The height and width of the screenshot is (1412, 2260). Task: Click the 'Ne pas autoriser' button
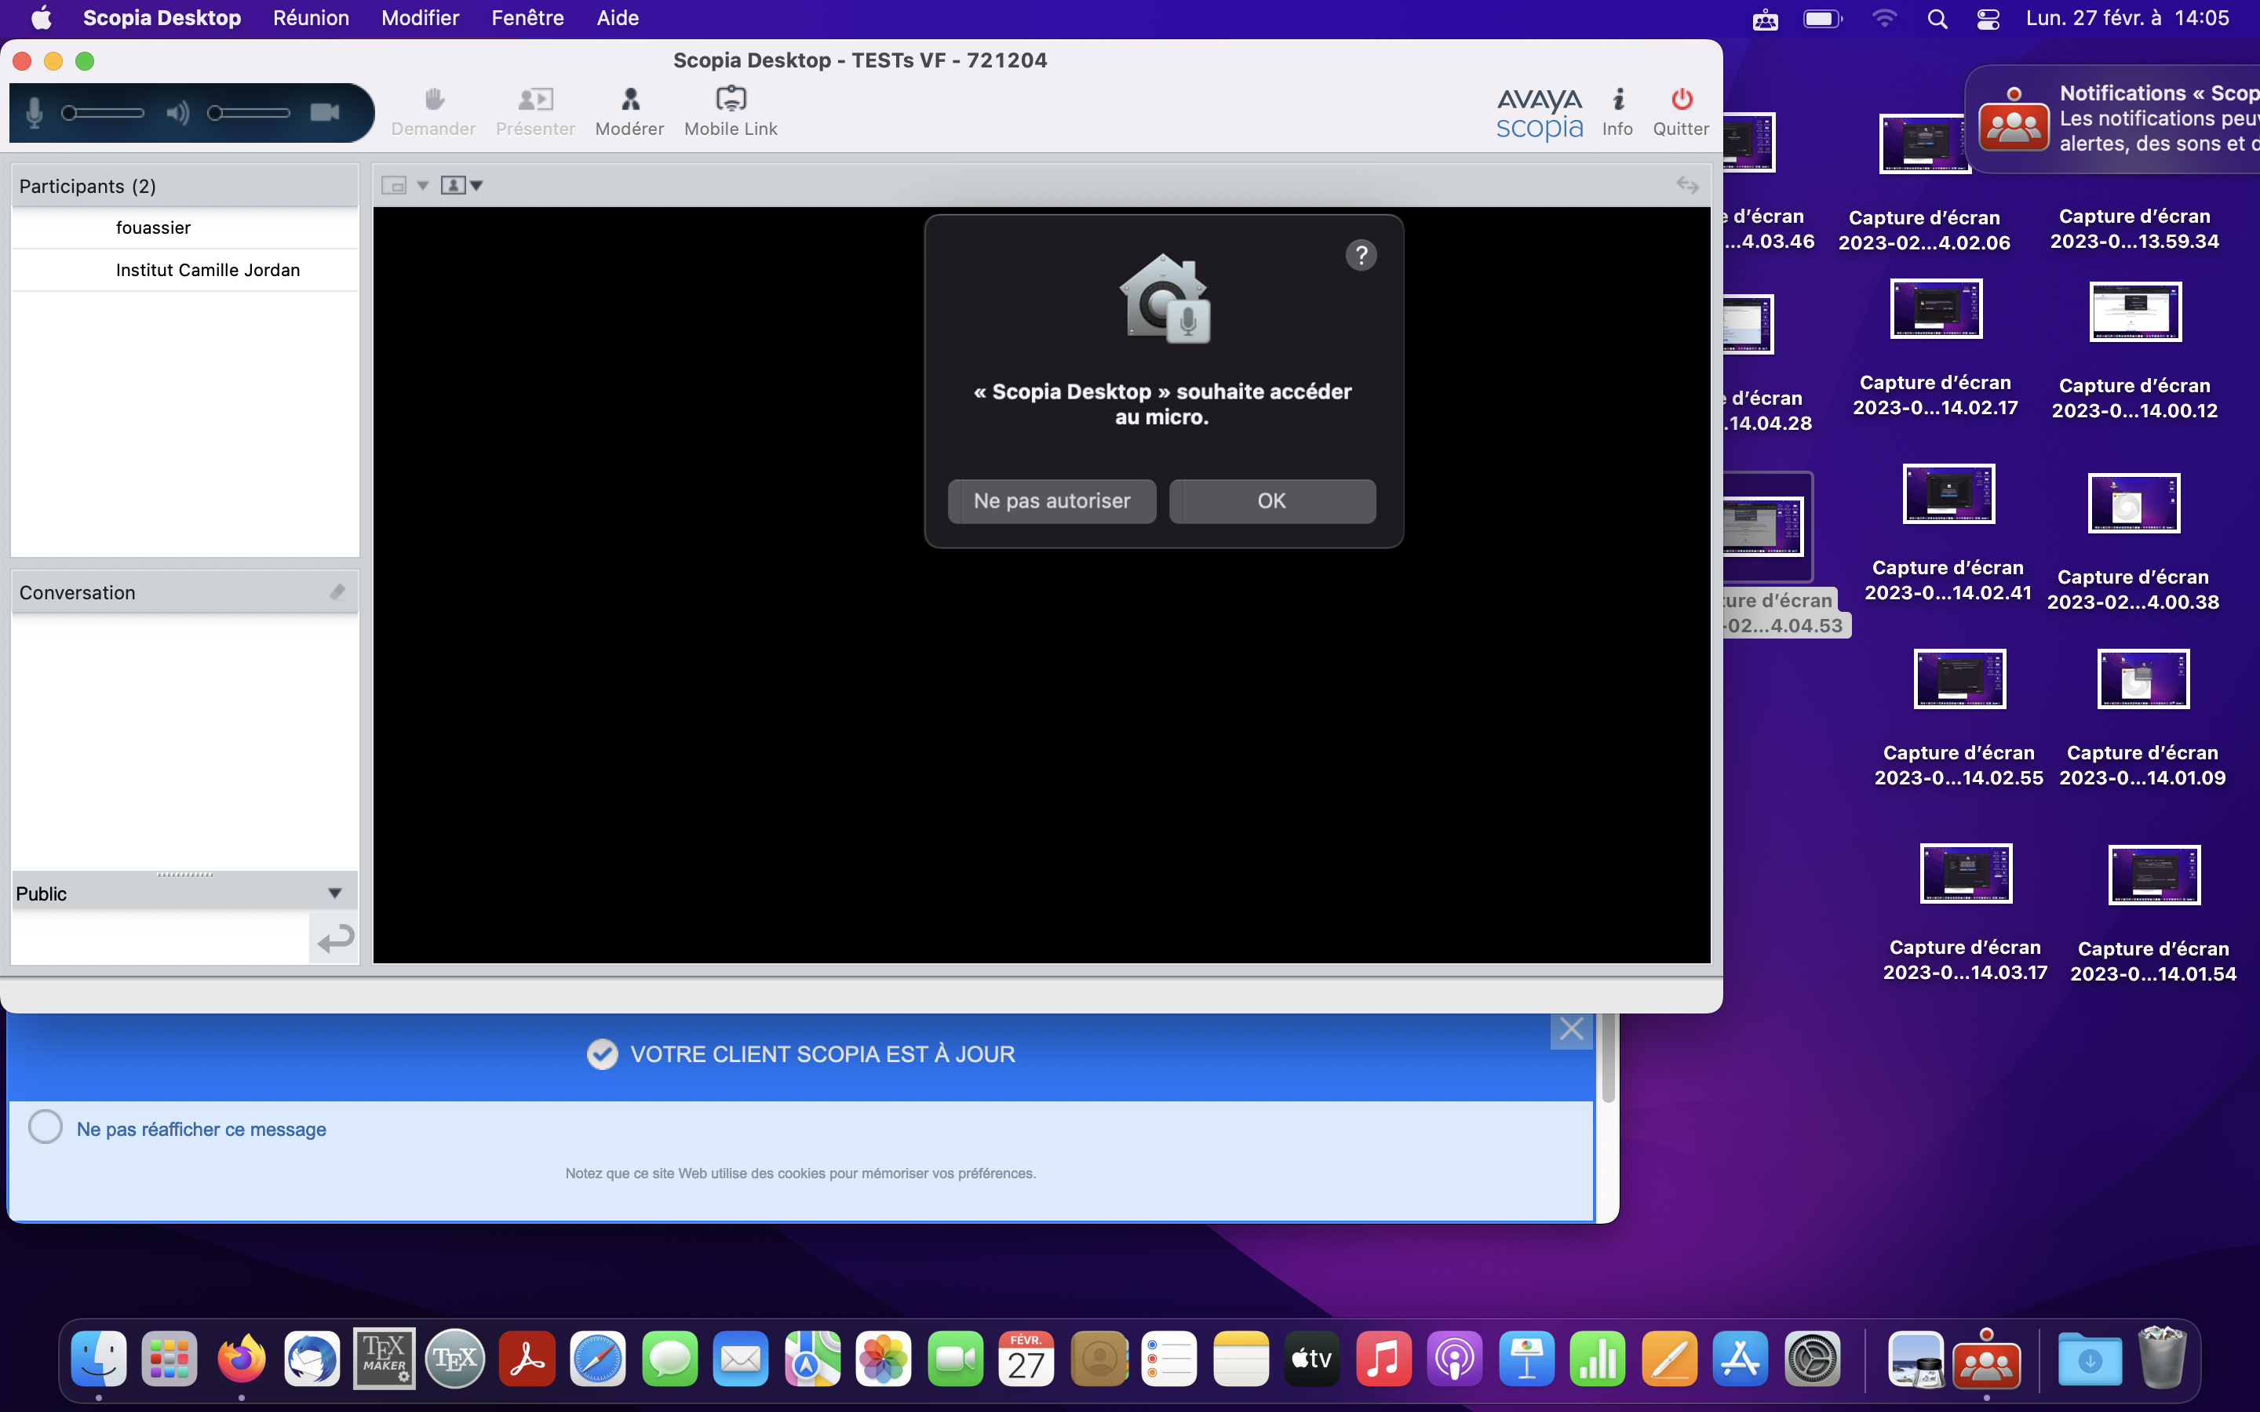[x=1052, y=501]
